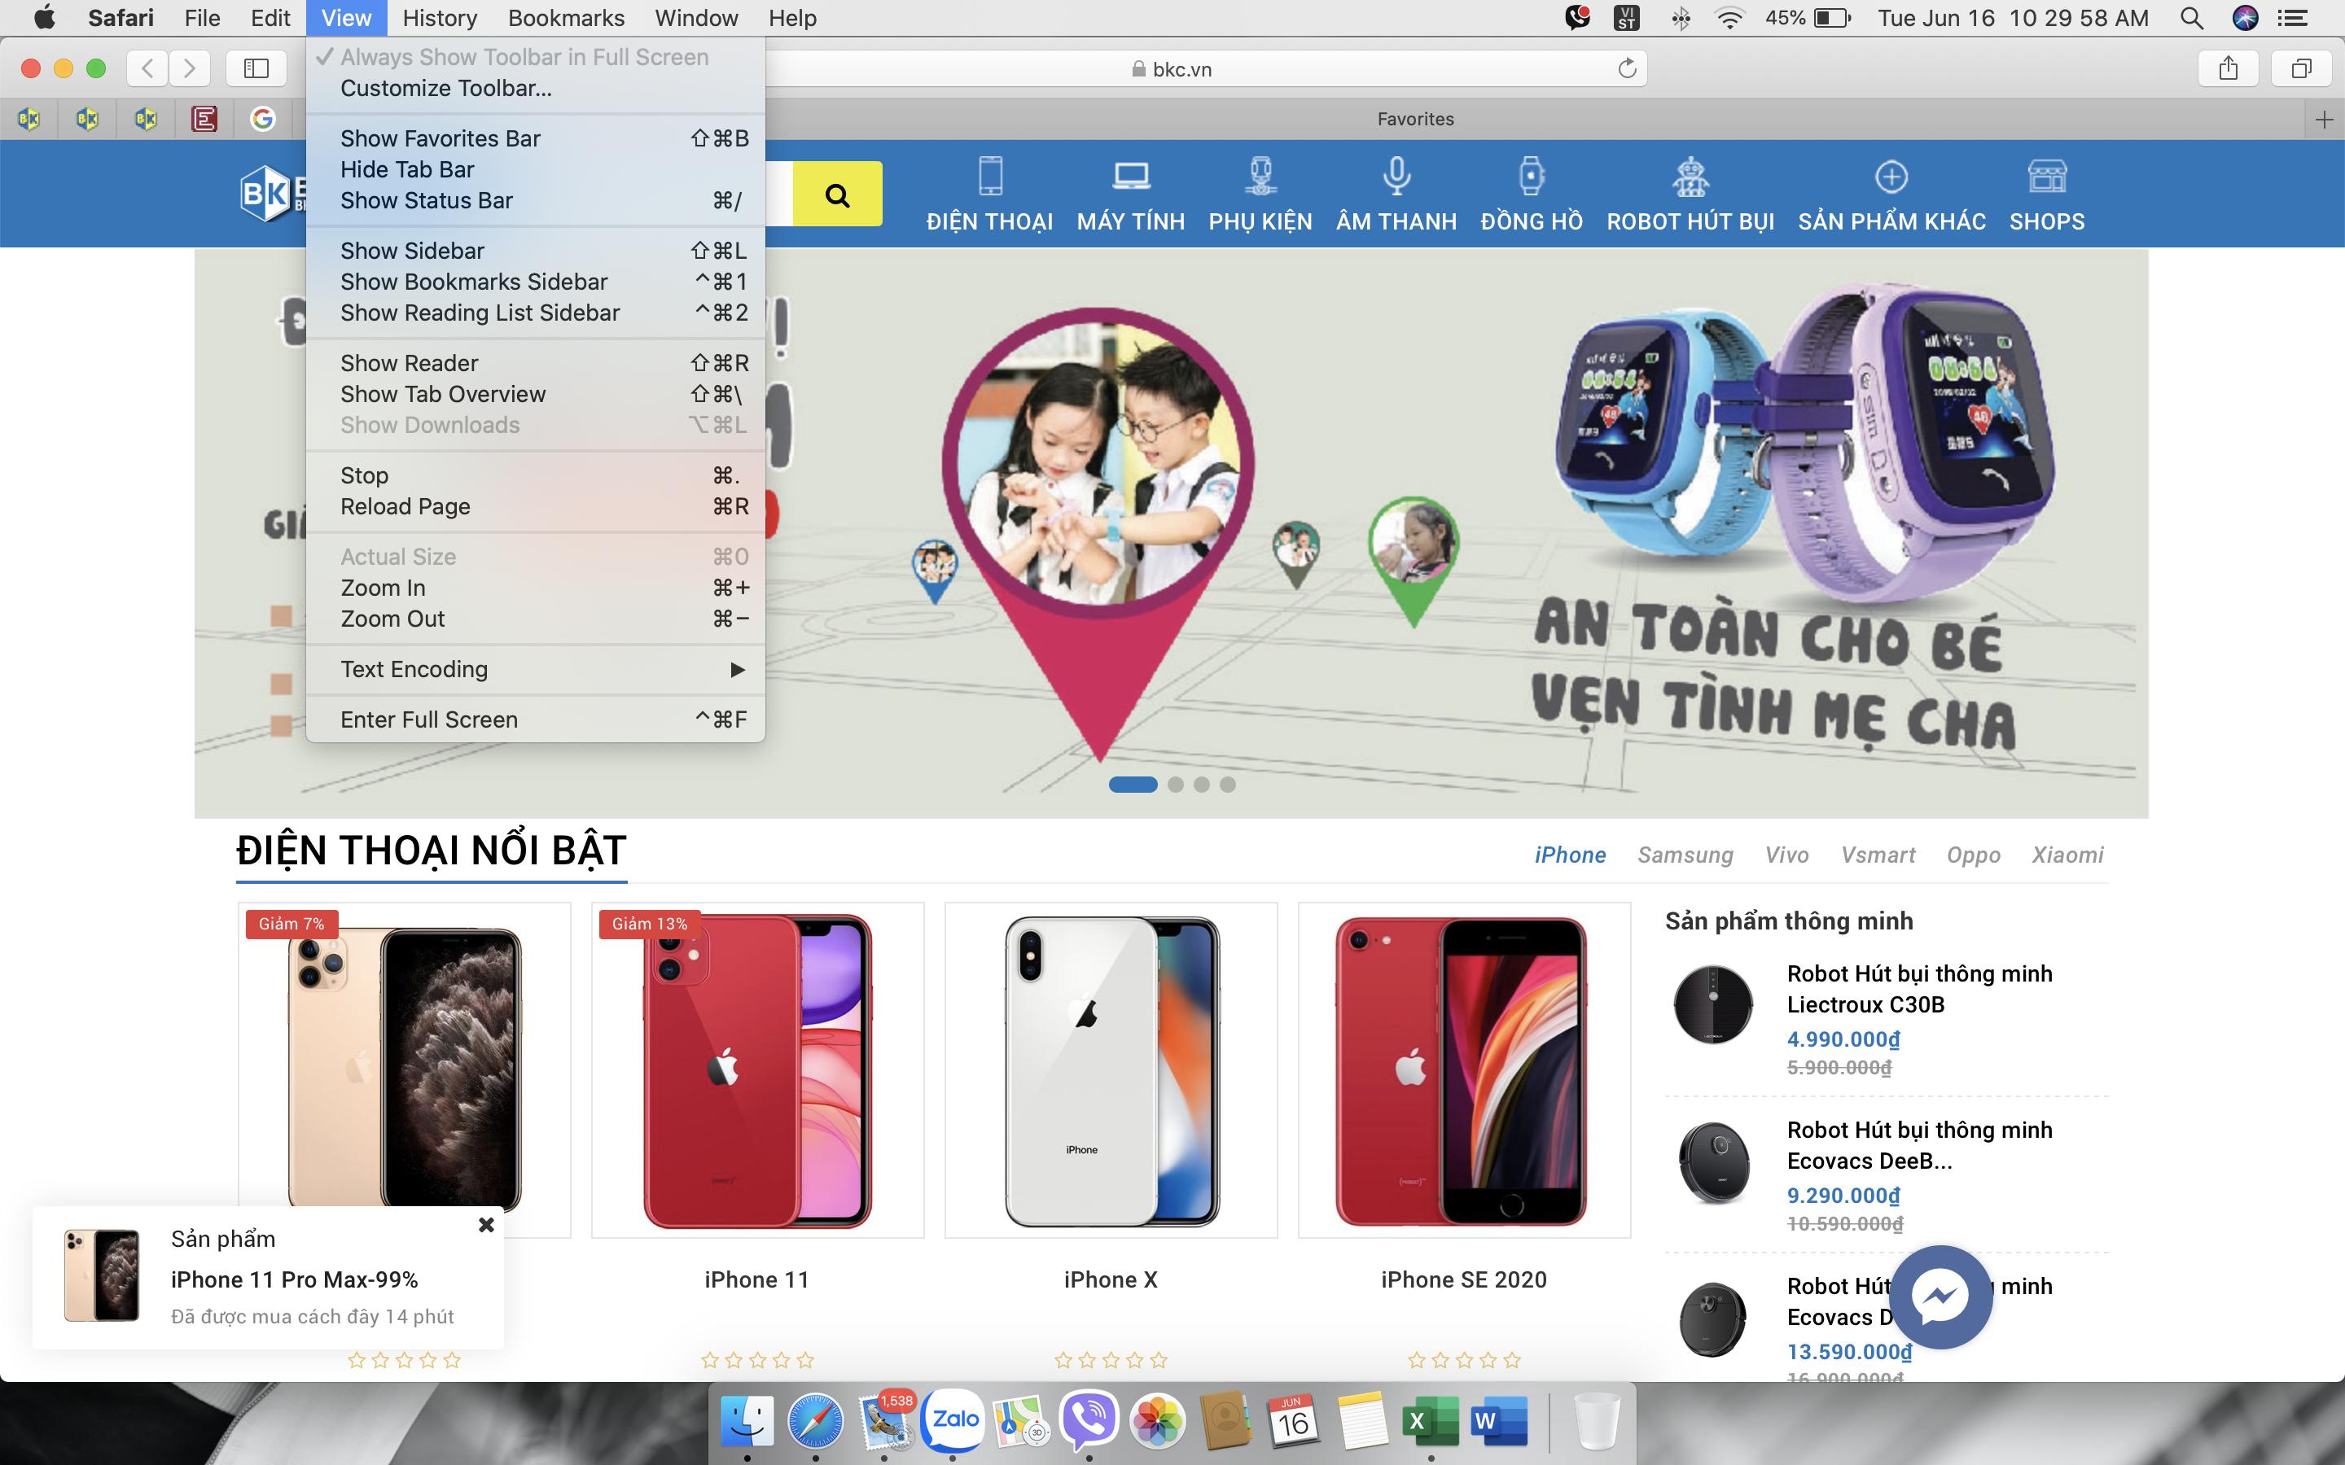
Task: Choose Show Favorites Bar menu entry
Action: point(440,138)
